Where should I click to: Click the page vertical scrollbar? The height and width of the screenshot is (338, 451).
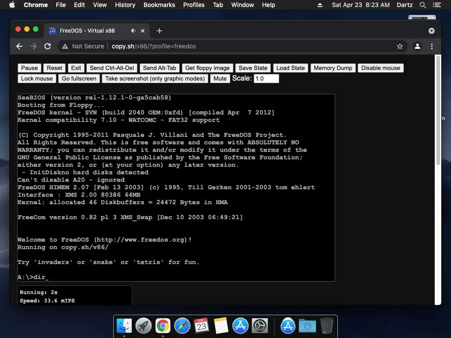[438, 110]
